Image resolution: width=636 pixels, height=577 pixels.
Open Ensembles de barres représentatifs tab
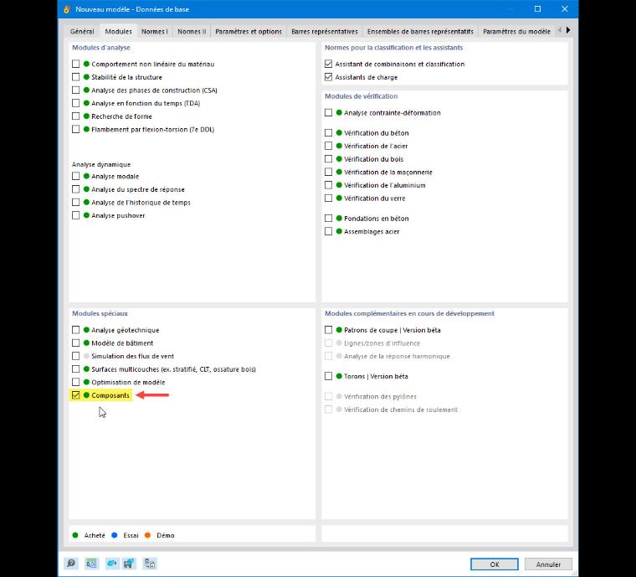tap(420, 31)
